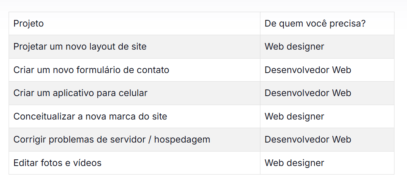The height and width of the screenshot is (182, 407).
Task: Click the "Editar fotos e vídeos" cell
Action: [57, 163]
